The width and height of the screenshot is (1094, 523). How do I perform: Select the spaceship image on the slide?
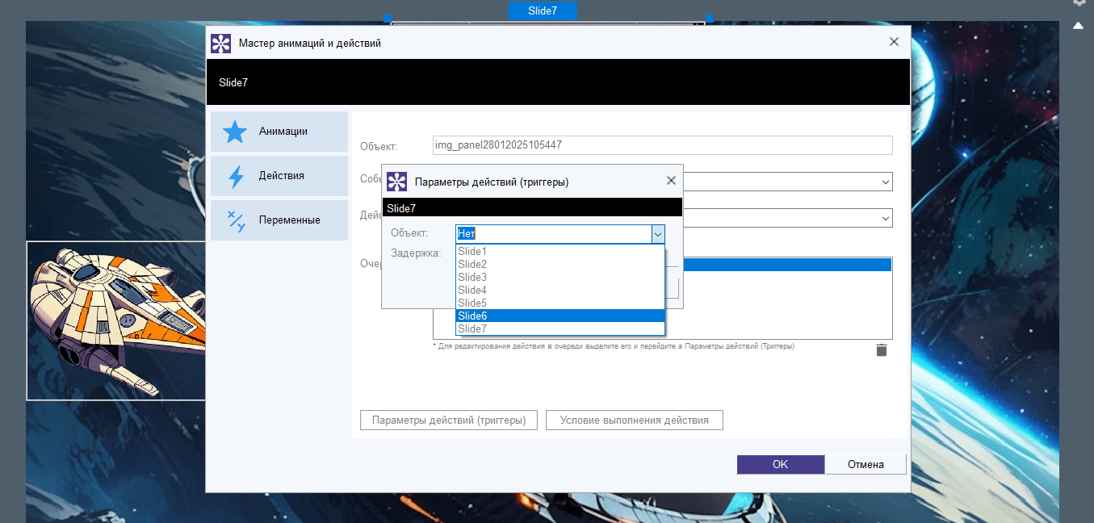[x=115, y=321]
